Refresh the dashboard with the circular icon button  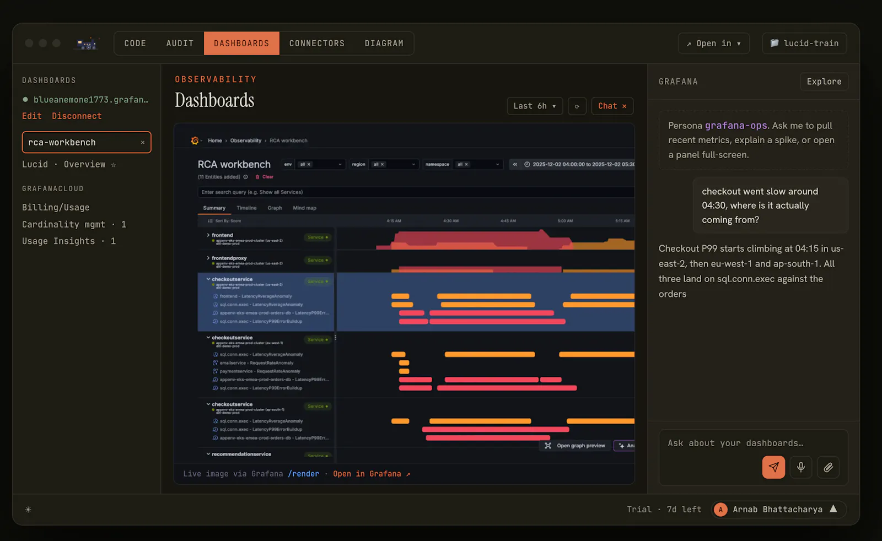tap(577, 106)
